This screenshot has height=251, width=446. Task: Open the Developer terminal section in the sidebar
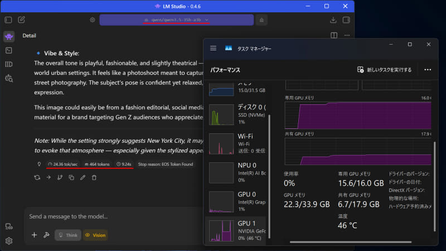(x=9, y=50)
